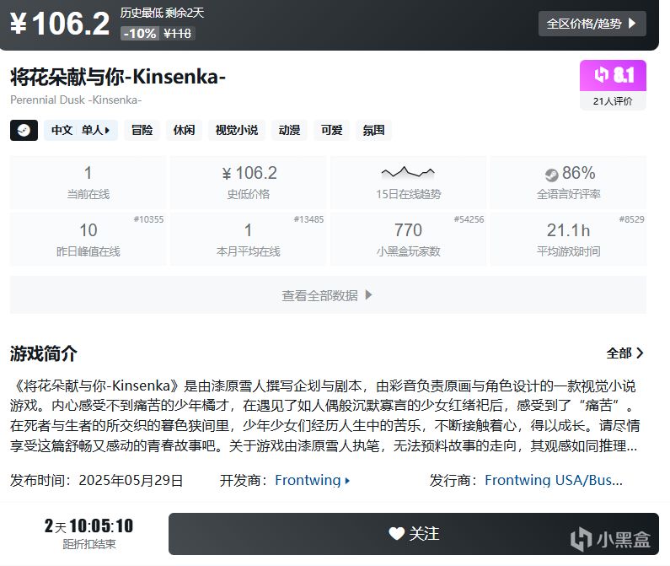The image size is (670, 566).
Task: Click the 关注 follow button
Action: pos(414,534)
